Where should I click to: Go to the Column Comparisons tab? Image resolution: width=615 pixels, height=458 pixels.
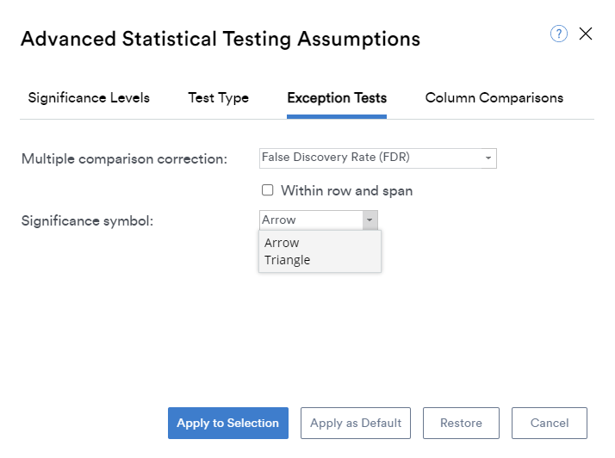click(x=494, y=98)
